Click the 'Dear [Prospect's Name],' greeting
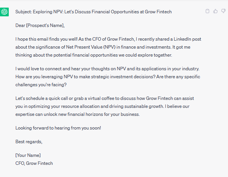The image size is (228, 177). (x=40, y=25)
